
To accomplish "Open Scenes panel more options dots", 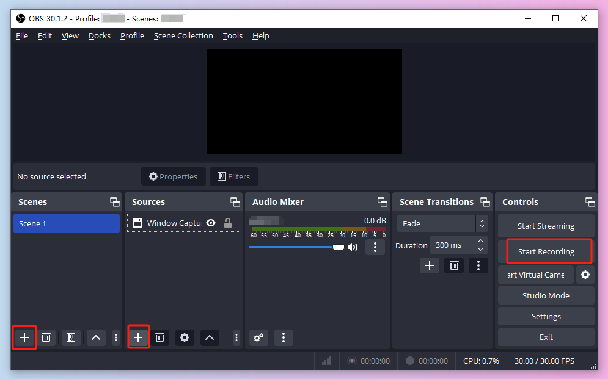I will point(116,337).
